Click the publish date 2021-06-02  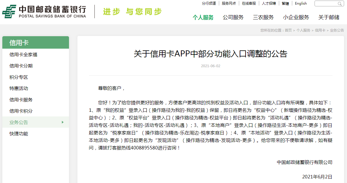[210, 66]
